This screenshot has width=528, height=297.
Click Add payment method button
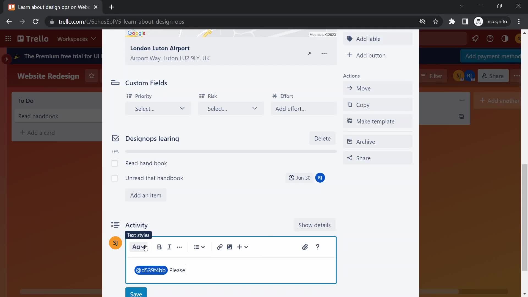tap(491, 56)
